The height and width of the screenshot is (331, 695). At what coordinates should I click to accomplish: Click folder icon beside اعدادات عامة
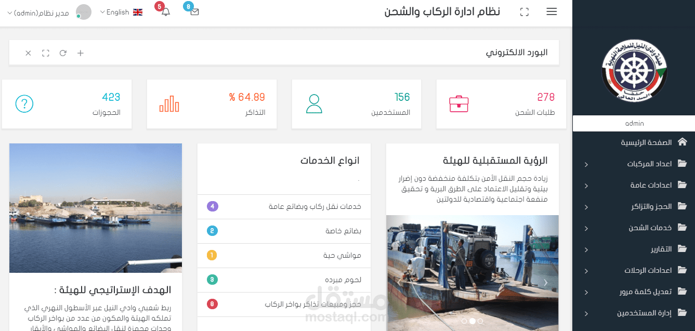point(682,185)
